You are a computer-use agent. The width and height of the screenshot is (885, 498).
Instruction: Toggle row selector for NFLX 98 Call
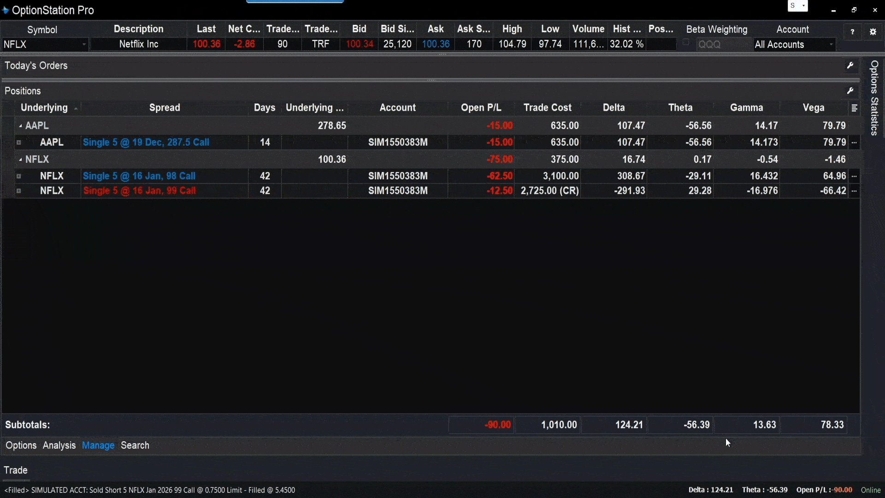pyautogui.click(x=19, y=176)
